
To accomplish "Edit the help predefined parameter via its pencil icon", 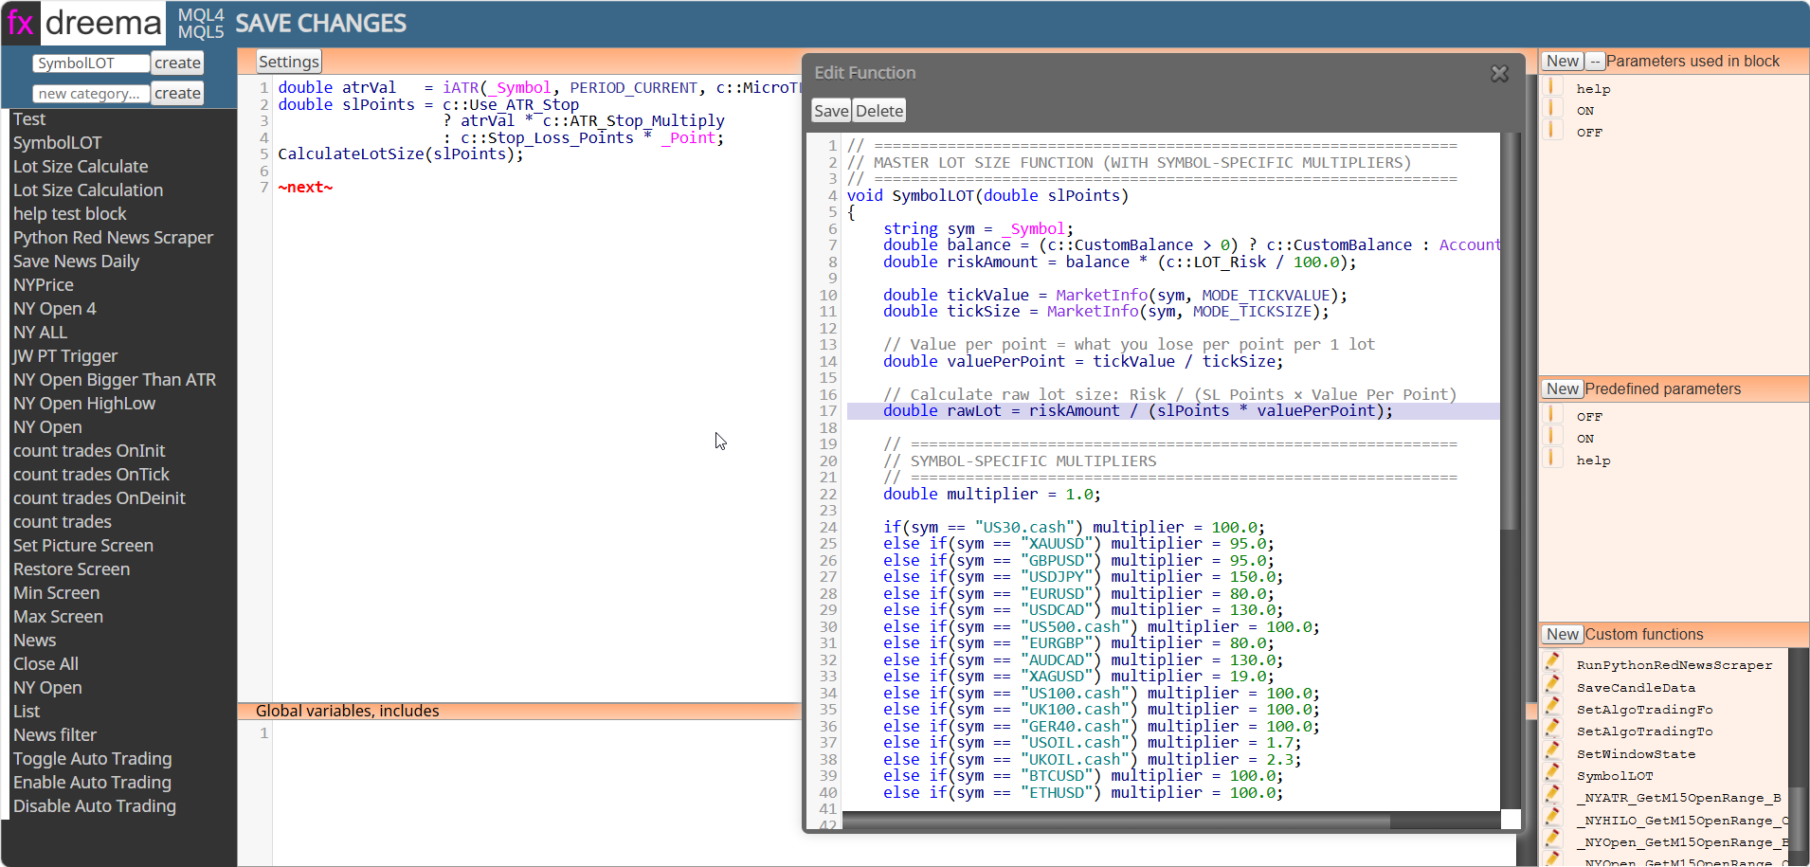I will tap(1552, 459).
